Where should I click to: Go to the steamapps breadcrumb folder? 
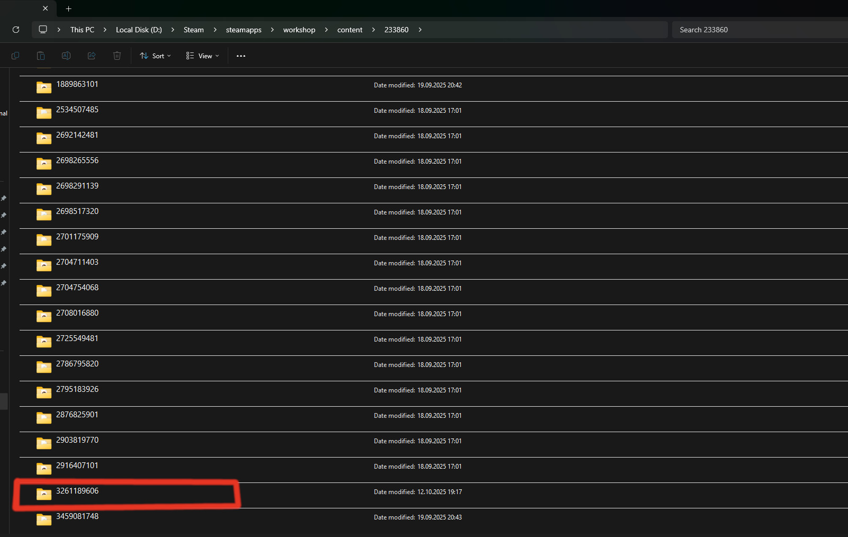coord(244,30)
